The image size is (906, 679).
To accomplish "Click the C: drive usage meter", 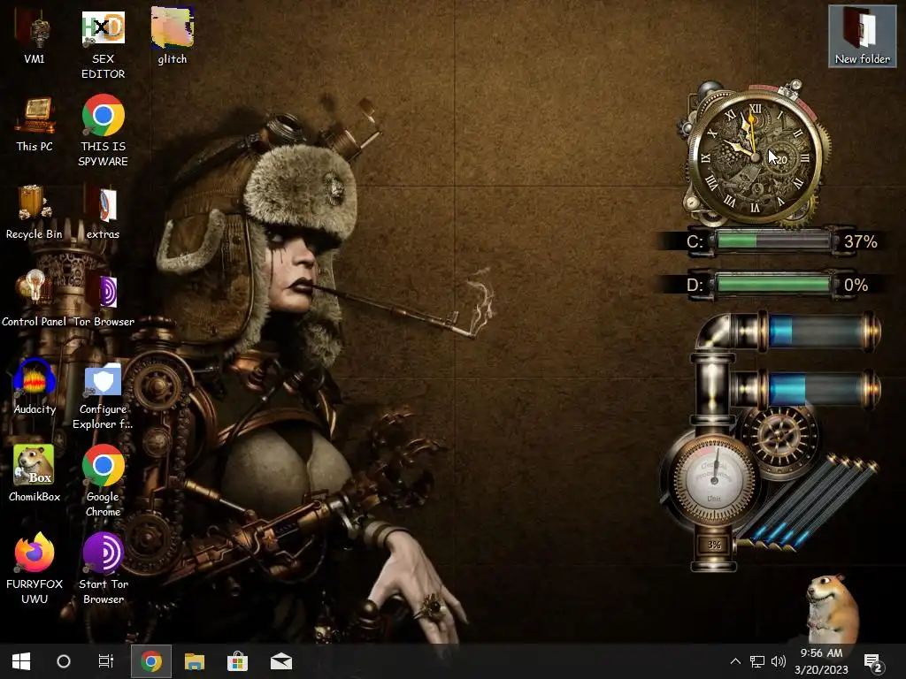I will coord(772,240).
